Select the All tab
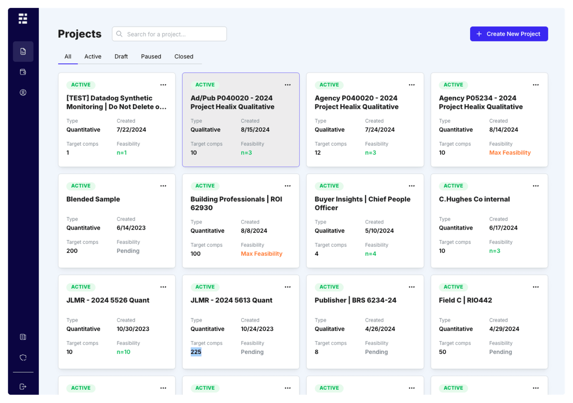This screenshot has width=573, height=403. tap(68, 57)
